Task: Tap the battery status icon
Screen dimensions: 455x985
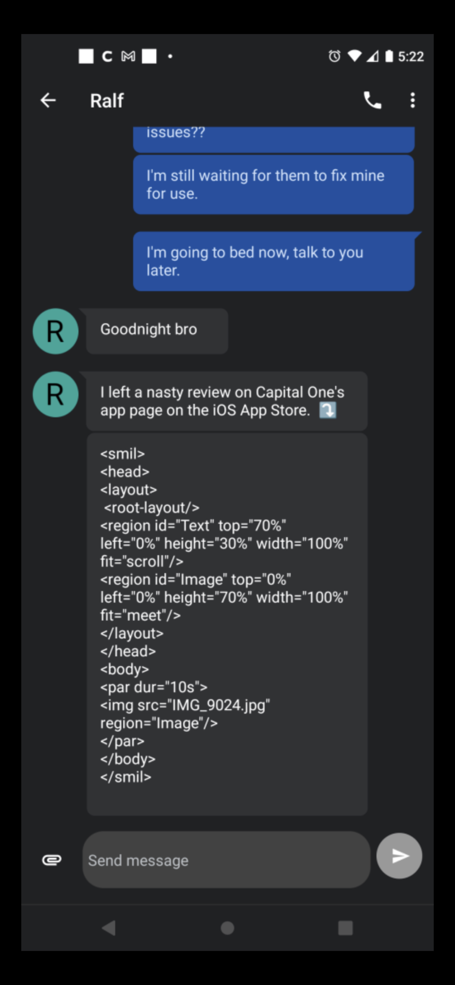Action: (389, 56)
